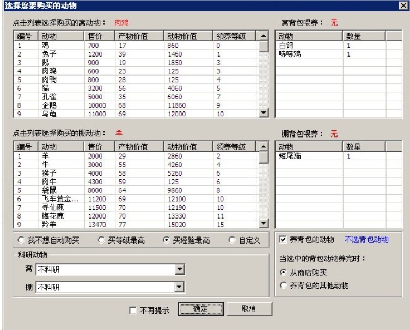This screenshot has width=410, height=330.
Task: Select 肉鸭 row in 窝动物 list
Action: pyautogui.click(x=136, y=79)
